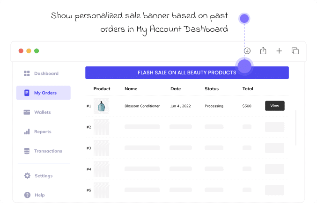The height and width of the screenshot is (203, 317).
Task: Click the Status column header
Action: click(212, 89)
